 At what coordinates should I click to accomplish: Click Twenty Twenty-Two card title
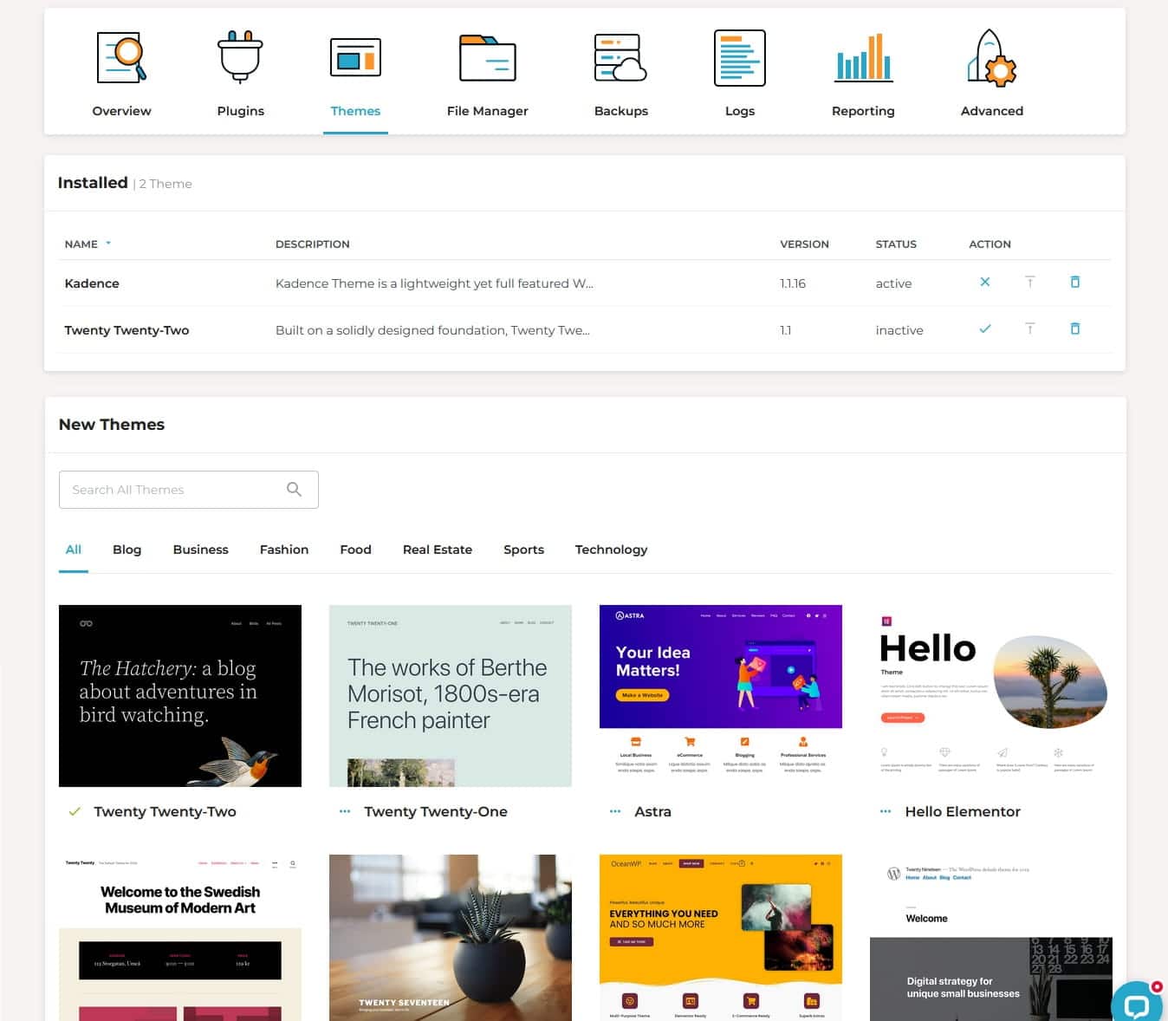[165, 811]
